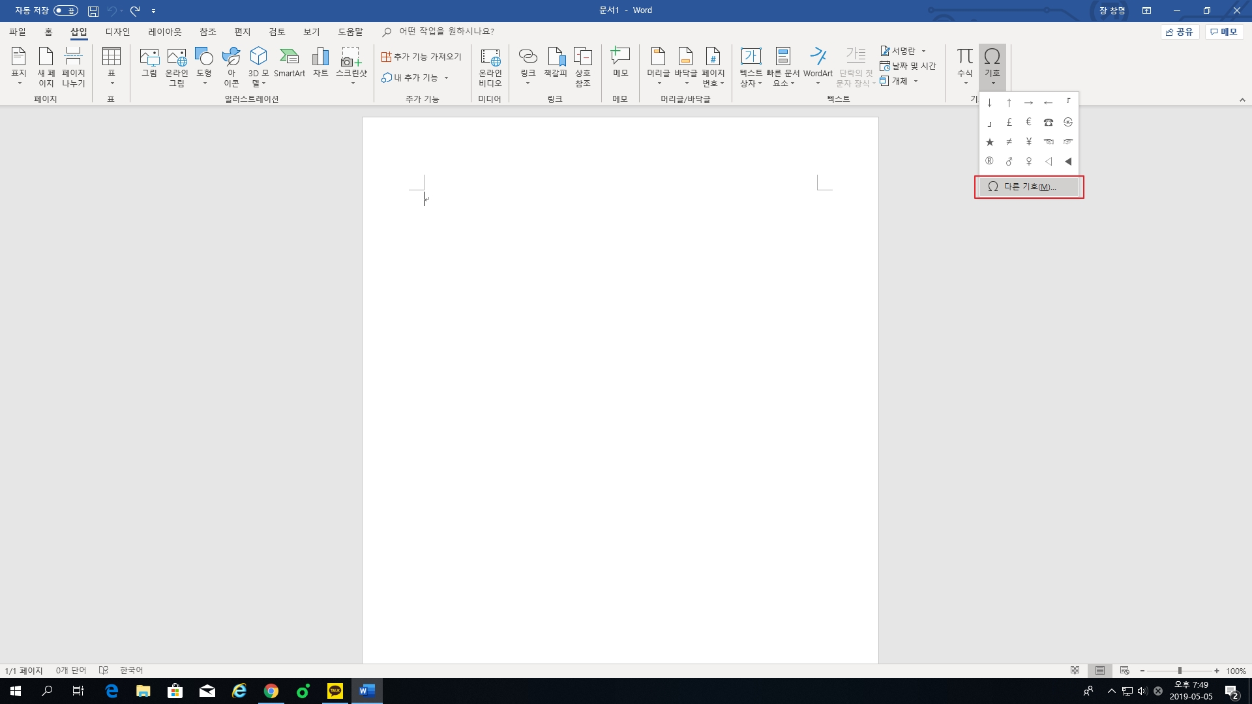Viewport: 1252px width, 704px height.
Task: Open the 레이아웃 ribbon tab
Action: tap(164, 31)
